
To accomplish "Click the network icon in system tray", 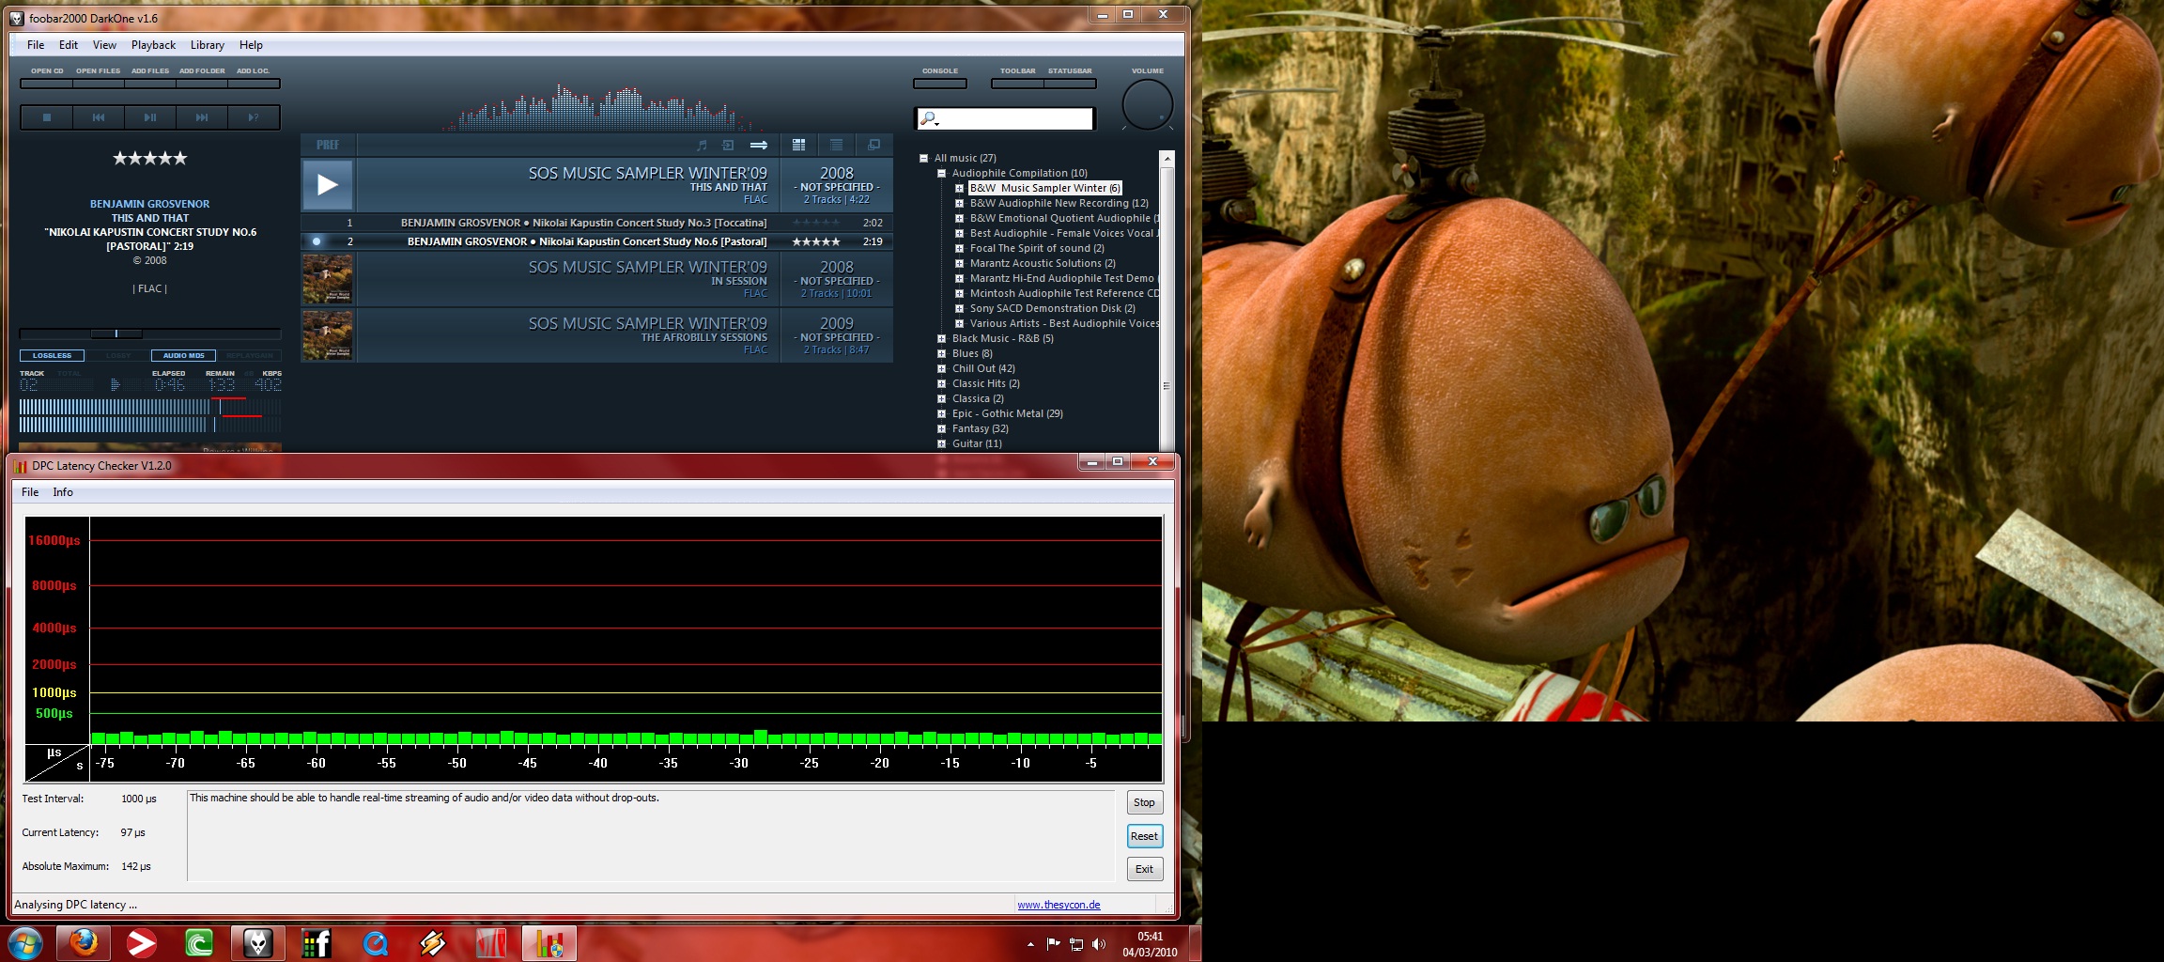I will click(1076, 944).
